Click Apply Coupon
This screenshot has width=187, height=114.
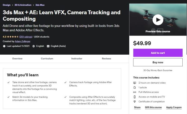point(174,107)
